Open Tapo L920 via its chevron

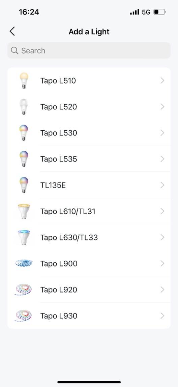coord(162,289)
